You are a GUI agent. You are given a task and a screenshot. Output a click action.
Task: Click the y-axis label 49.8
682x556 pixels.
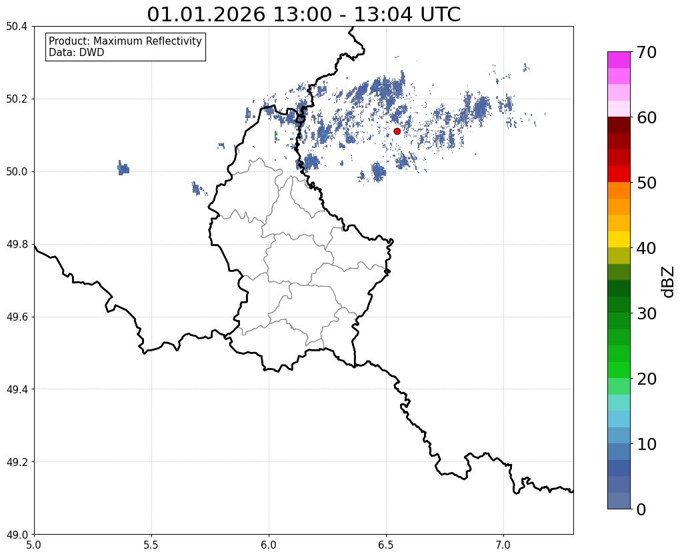pyautogui.click(x=17, y=245)
